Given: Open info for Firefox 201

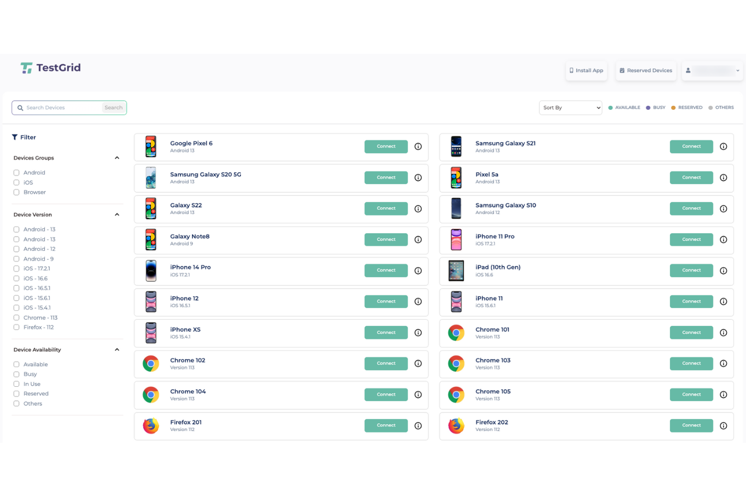Looking at the screenshot, I should tap(418, 425).
